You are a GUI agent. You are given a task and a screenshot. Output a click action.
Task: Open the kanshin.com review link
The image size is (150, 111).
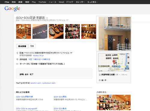[36, 83]
